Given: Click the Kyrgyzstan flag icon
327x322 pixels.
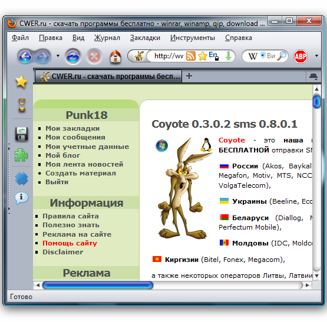Looking at the screenshot, I should point(157,259).
